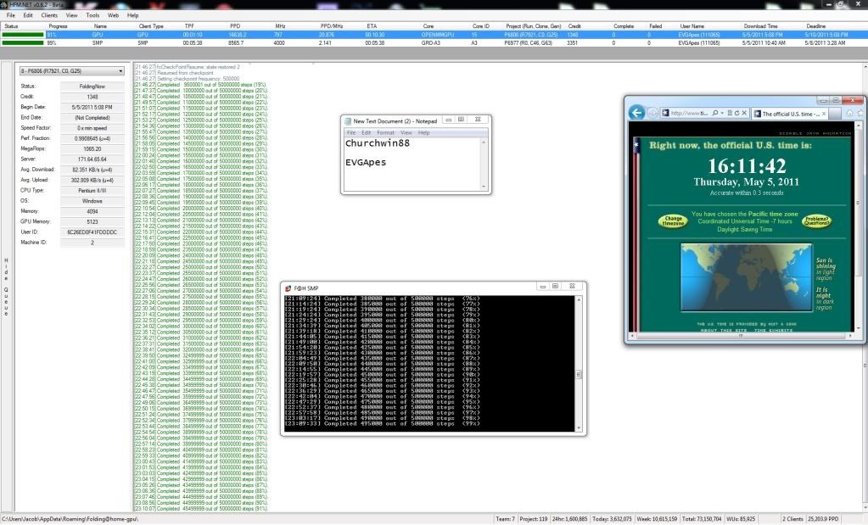The width and height of the screenshot is (868, 525).
Task: Click the Hide Queue vertical label
Action: (7, 287)
